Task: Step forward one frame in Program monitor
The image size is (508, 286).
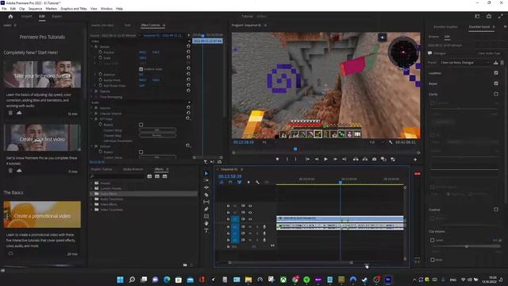Action: click(335, 159)
